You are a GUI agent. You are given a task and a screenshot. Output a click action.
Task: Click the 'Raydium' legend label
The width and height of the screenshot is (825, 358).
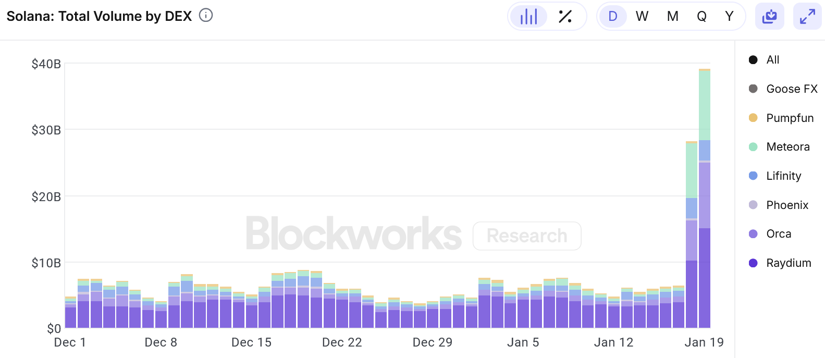[x=789, y=263]
